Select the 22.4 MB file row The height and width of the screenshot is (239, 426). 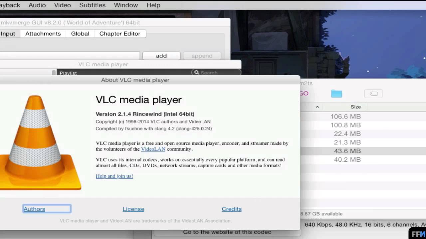pos(363,134)
